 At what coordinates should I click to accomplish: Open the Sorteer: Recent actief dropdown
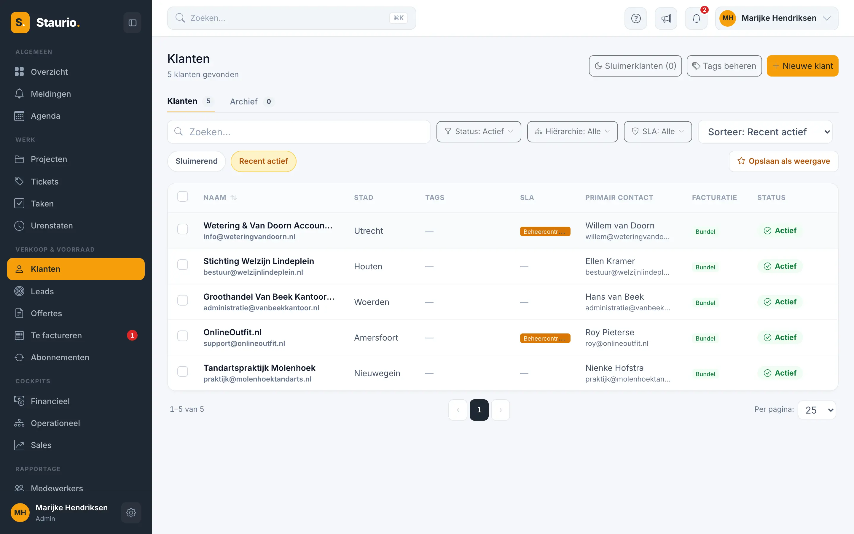point(765,132)
